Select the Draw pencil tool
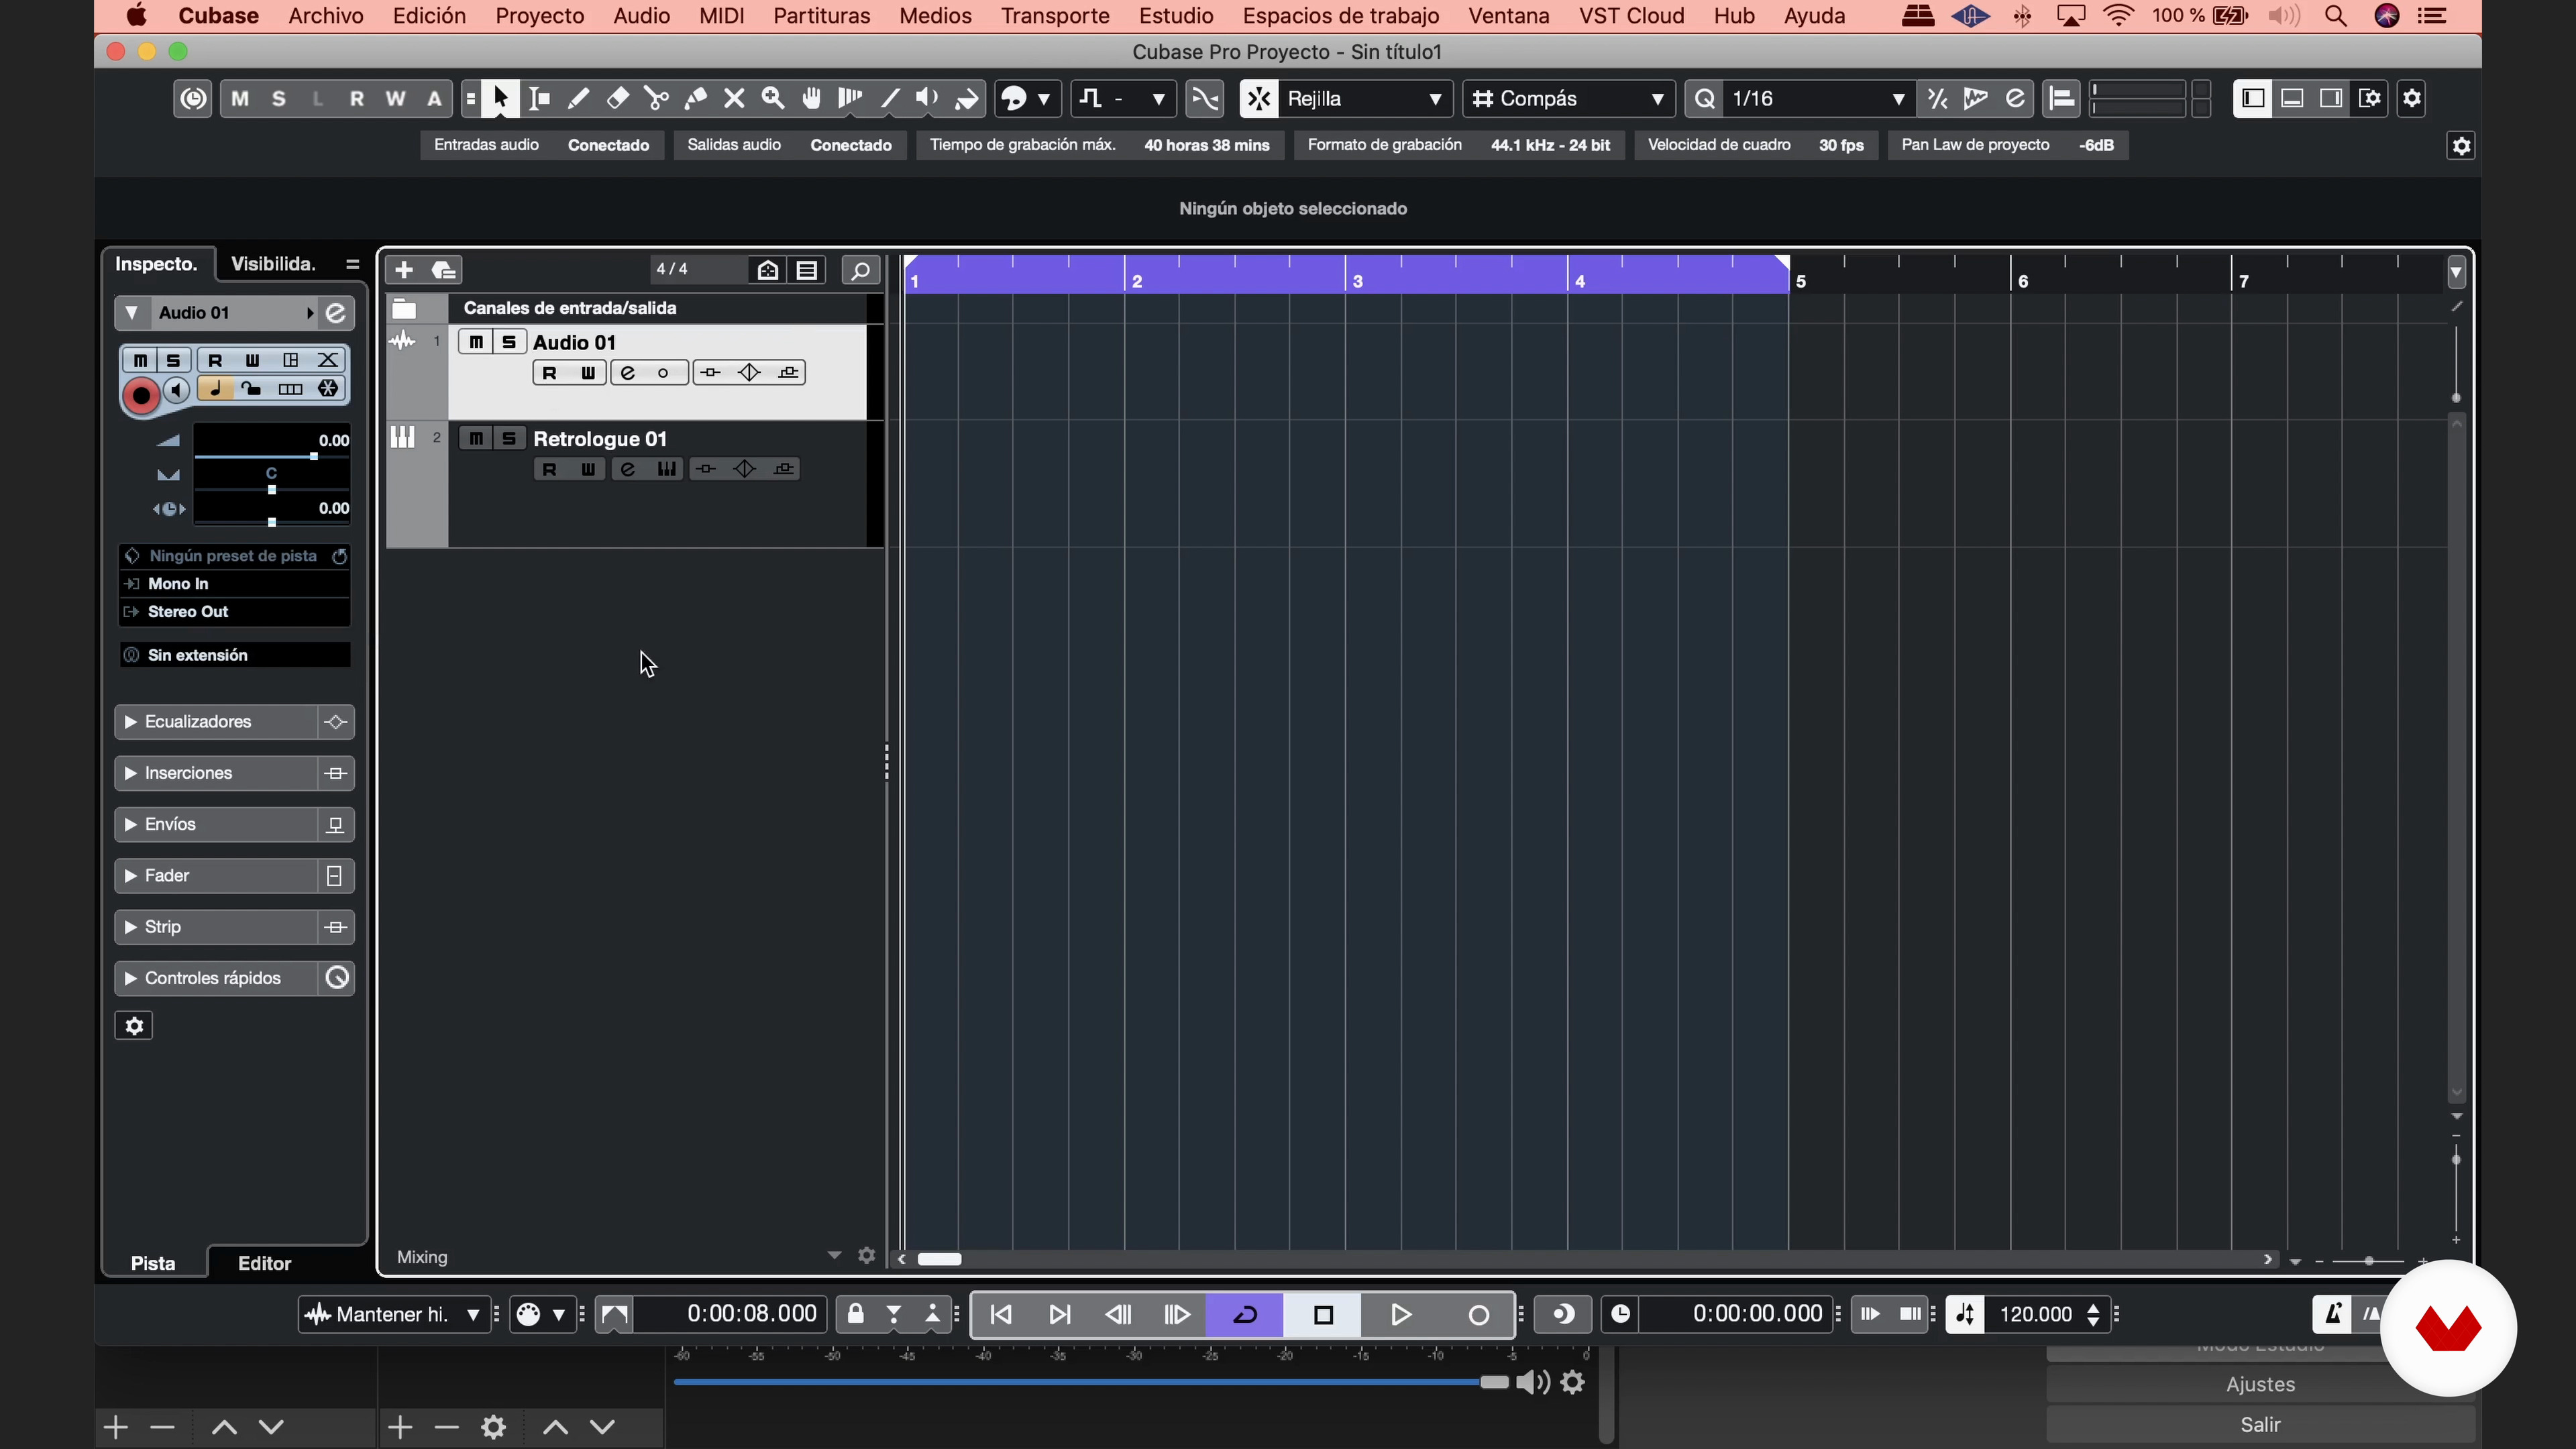The width and height of the screenshot is (2576, 1449). click(578, 98)
